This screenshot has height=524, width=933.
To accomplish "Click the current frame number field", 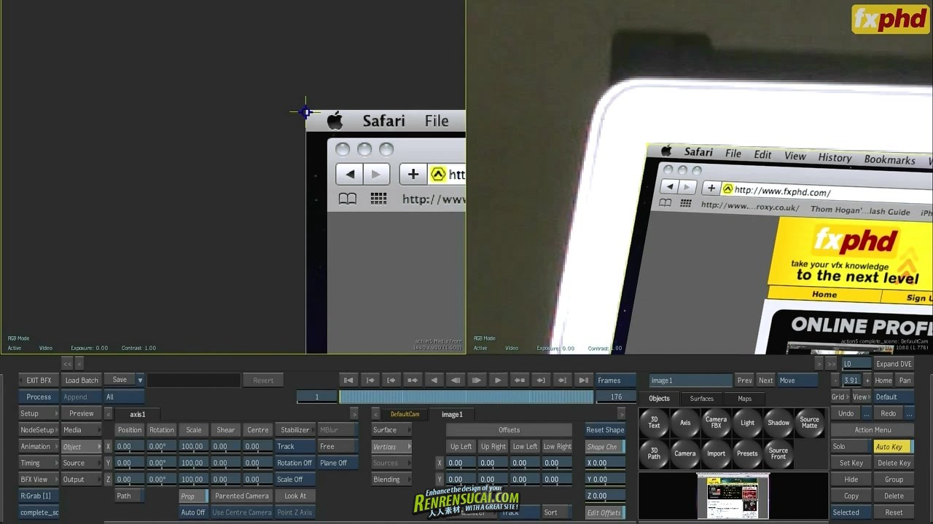I will pyautogui.click(x=317, y=397).
